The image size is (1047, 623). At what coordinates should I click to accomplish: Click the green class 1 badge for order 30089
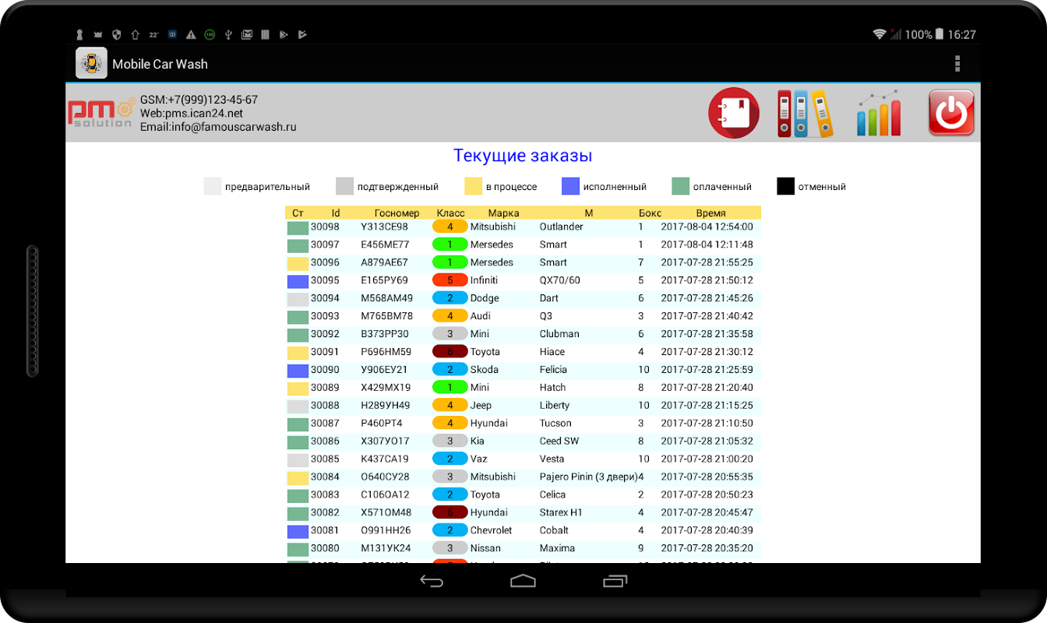[x=450, y=388]
